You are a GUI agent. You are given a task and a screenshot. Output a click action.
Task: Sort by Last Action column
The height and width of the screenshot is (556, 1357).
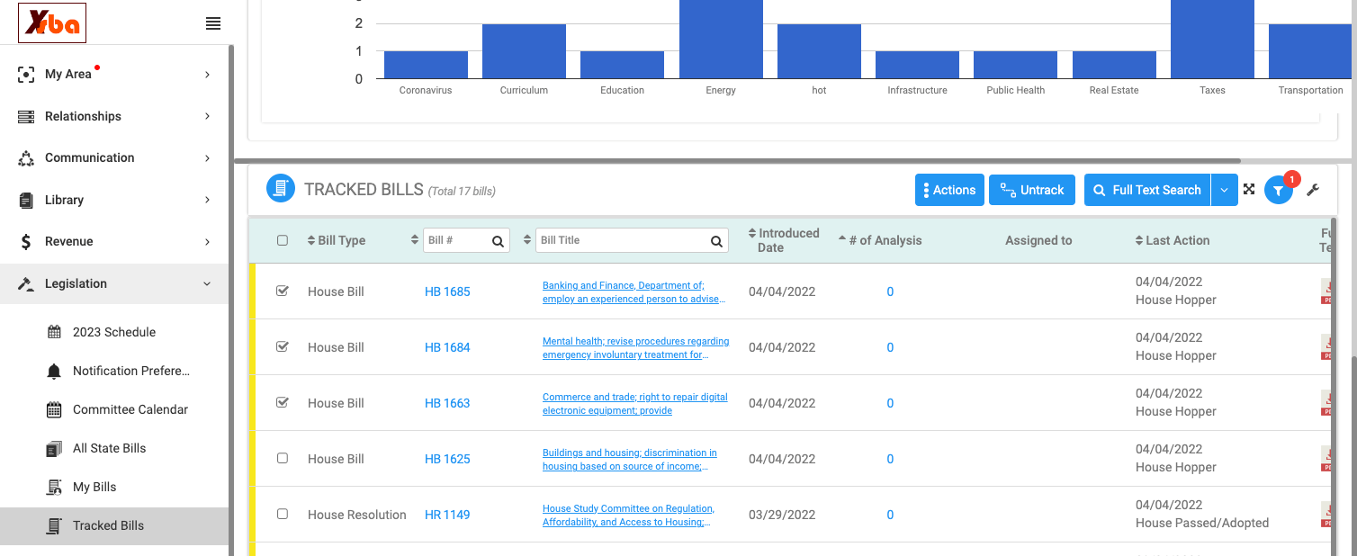tap(1173, 240)
